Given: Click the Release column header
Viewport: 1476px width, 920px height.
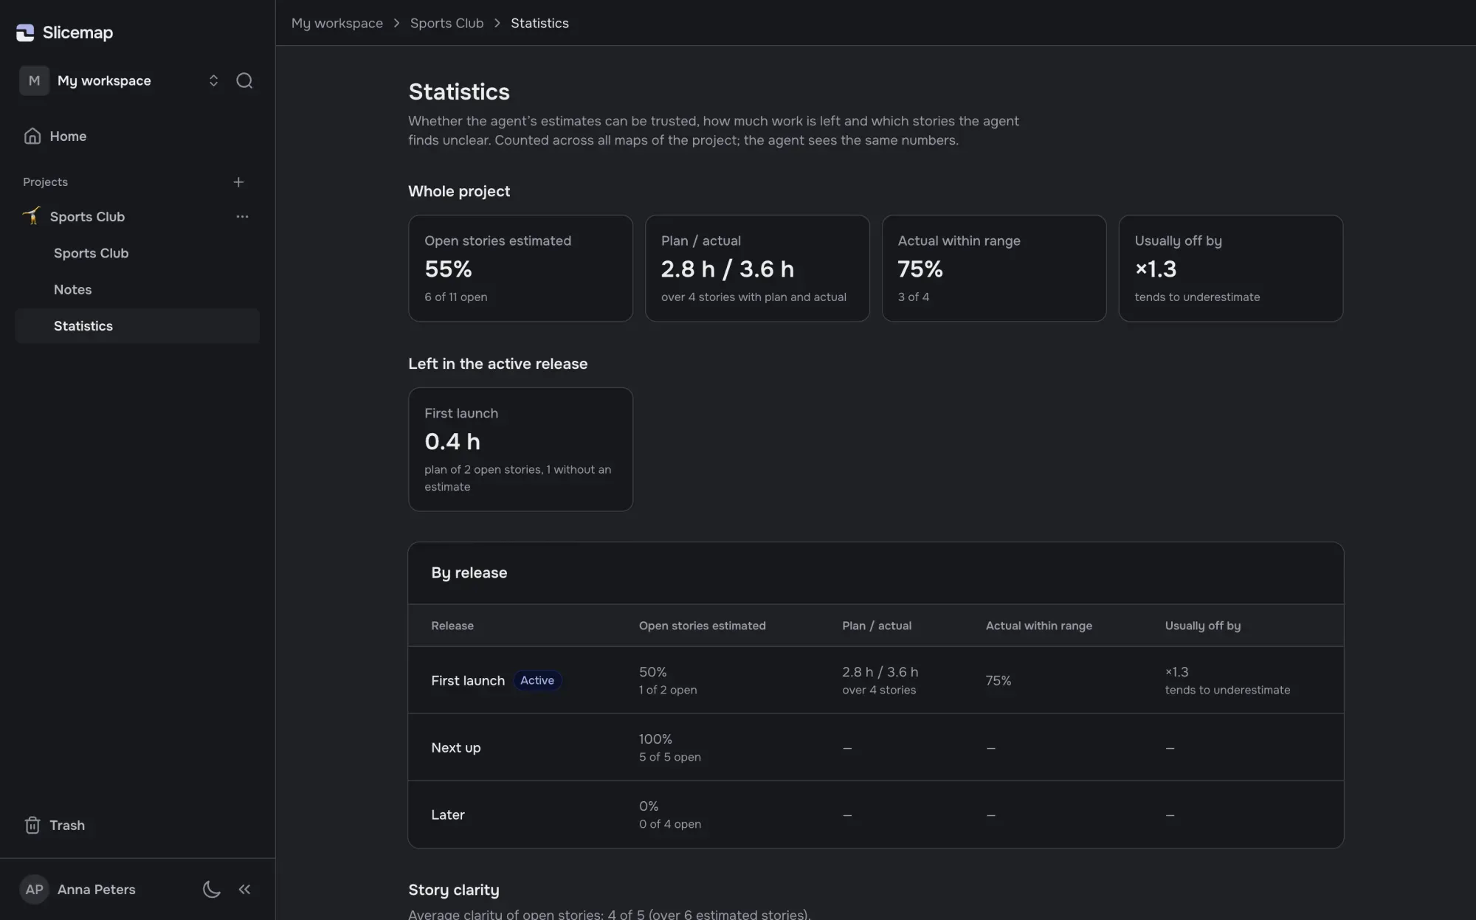Looking at the screenshot, I should (x=452, y=626).
